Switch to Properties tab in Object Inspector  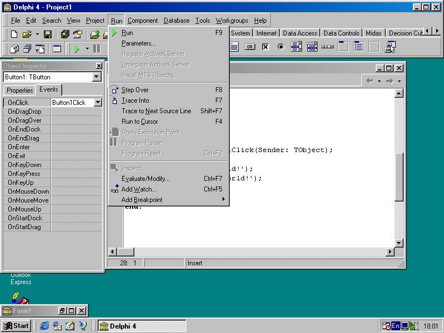coord(20,90)
